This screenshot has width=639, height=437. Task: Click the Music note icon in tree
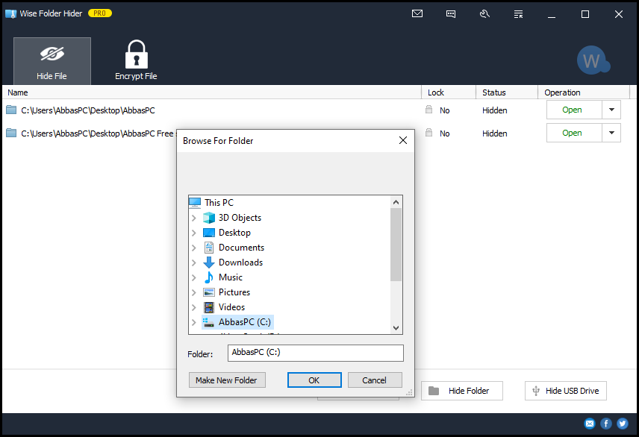(209, 277)
